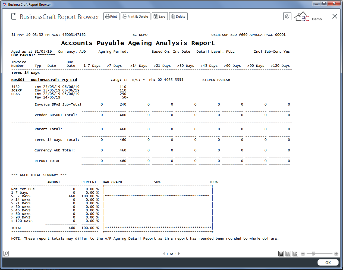Click the BusinessCraft app icon in title bar
The height and width of the screenshot is (270, 343).
pyautogui.click(x=5, y=4)
